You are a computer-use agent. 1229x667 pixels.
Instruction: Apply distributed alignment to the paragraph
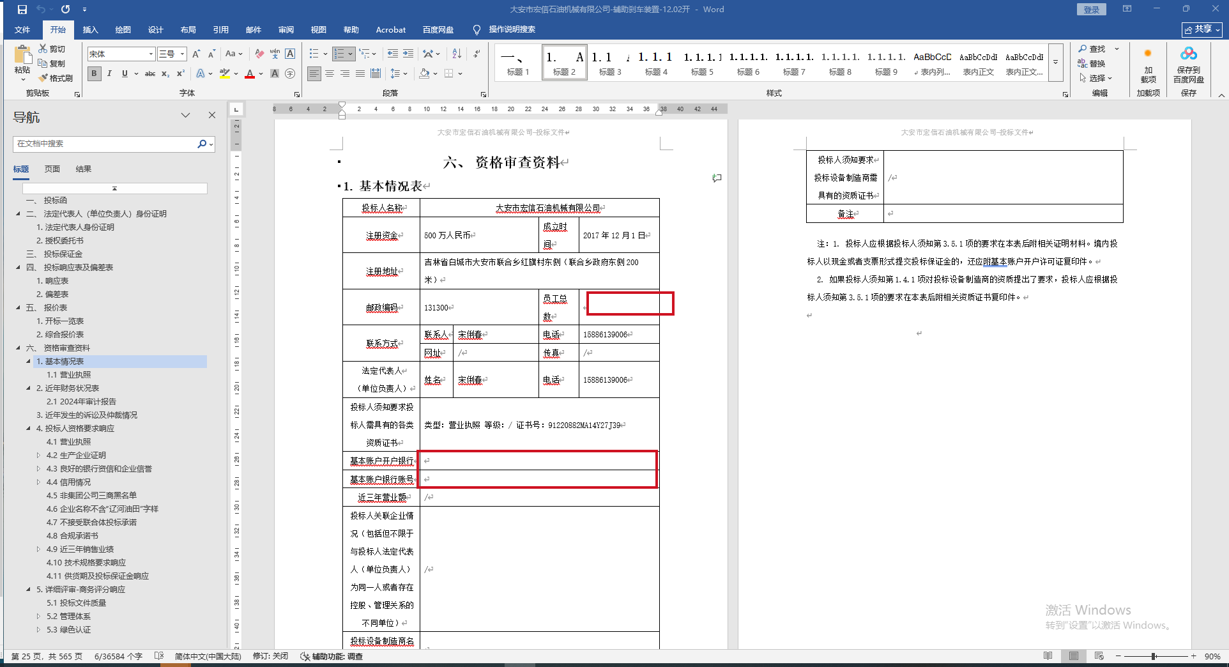point(376,73)
